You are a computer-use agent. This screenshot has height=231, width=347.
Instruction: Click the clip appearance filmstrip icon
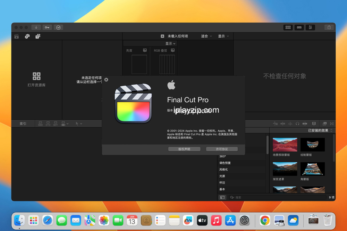[314, 124]
